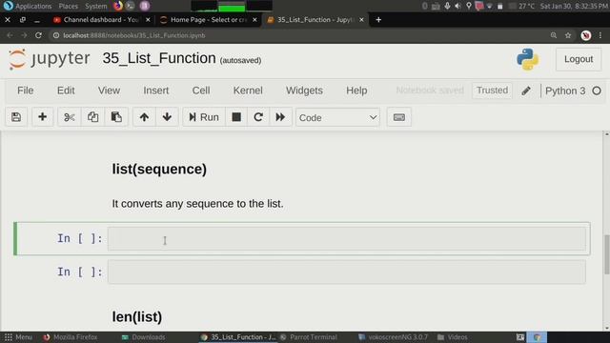Screen dimensions: 610x343
Task: Open the File menu
Action: click(26, 91)
